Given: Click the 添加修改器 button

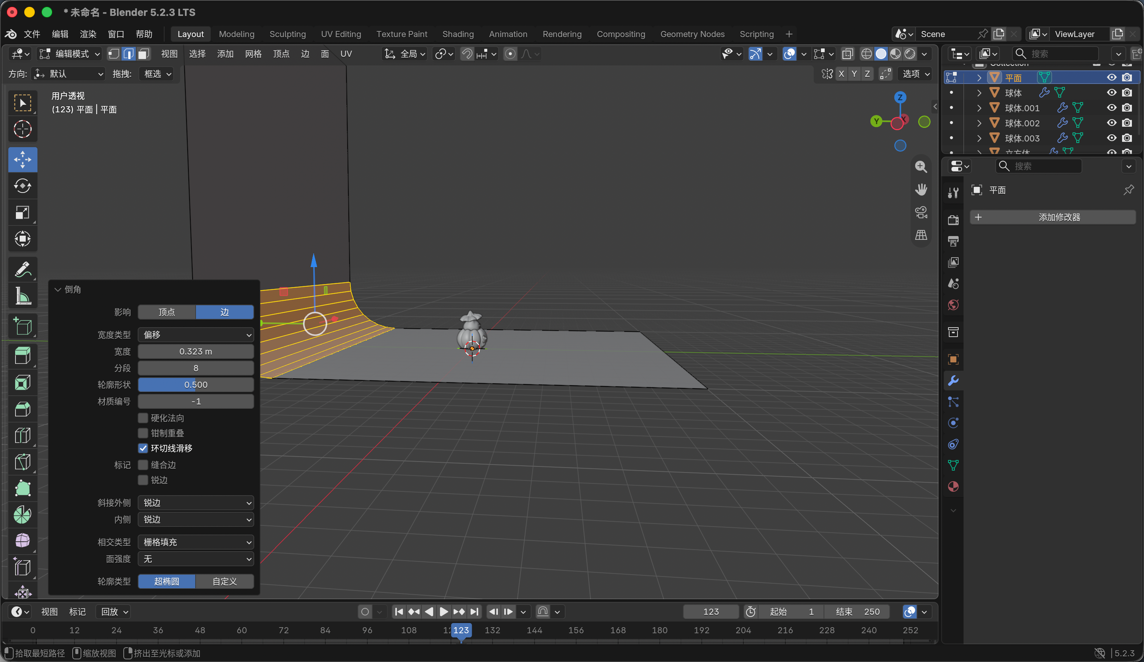Looking at the screenshot, I should coord(1053,217).
